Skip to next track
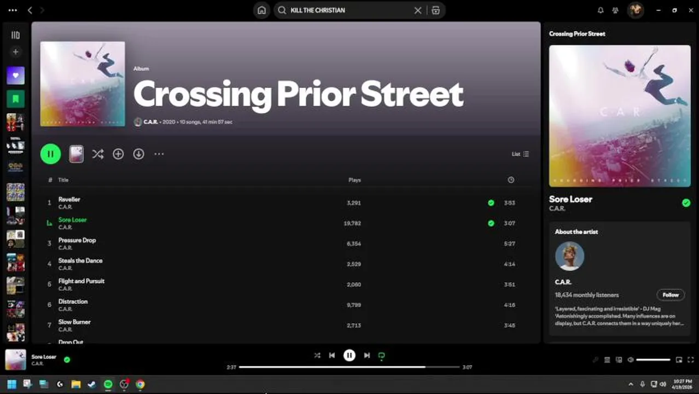Viewport: 699px width, 394px height. [367, 355]
